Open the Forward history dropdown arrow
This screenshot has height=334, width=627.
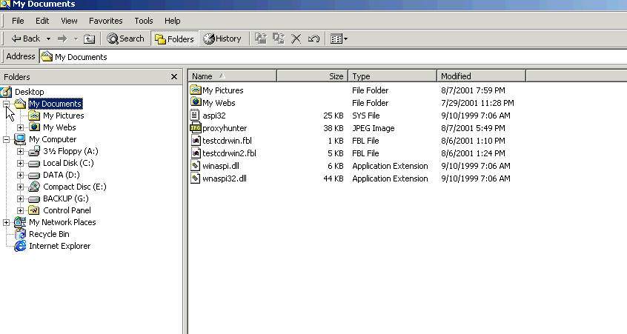pyautogui.click(x=76, y=39)
